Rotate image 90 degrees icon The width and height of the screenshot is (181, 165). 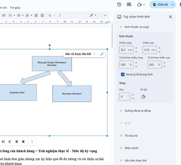(144, 97)
